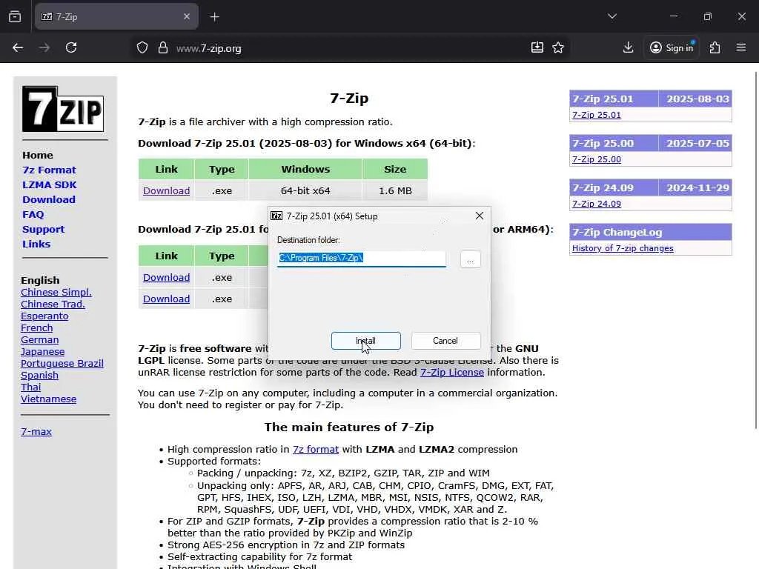The width and height of the screenshot is (759, 569).
Task: Open the list all tabs chevron
Action: (611, 16)
